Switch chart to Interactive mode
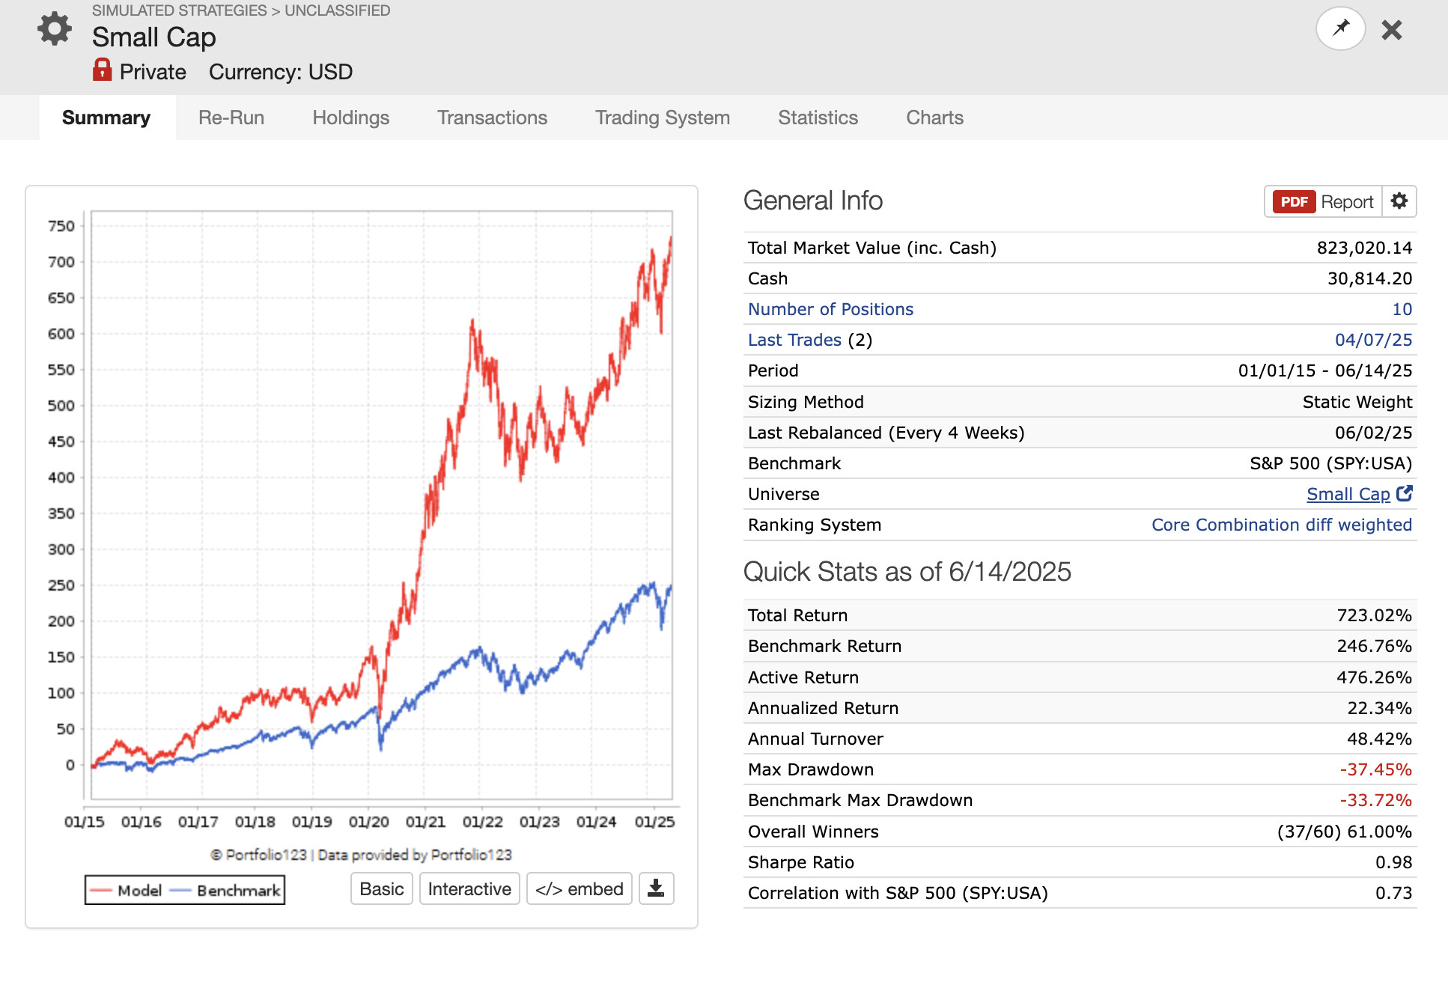The image size is (1448, 985). (x=469, y=888)
